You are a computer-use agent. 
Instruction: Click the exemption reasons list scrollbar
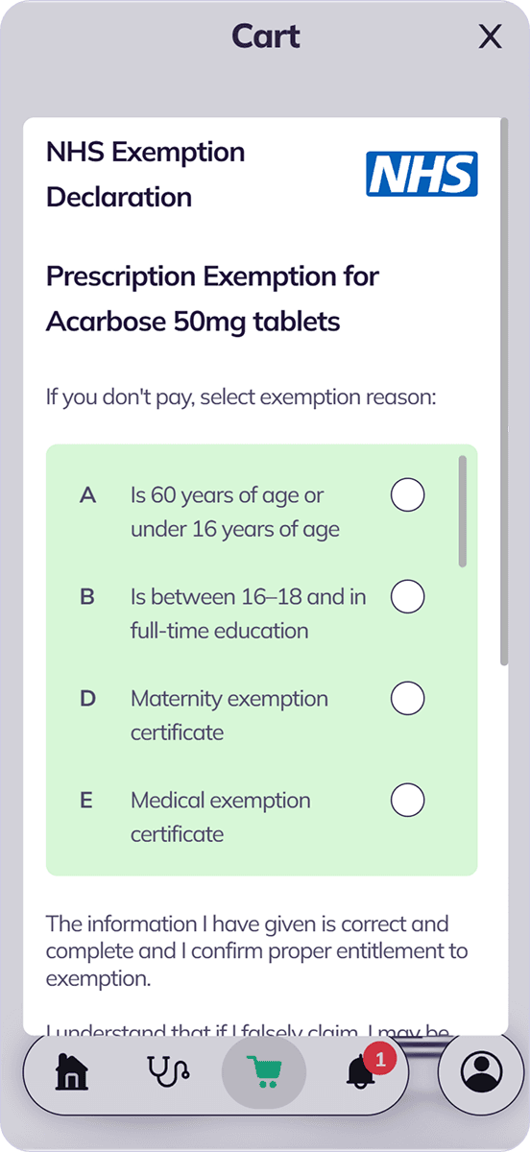[463, 511]
